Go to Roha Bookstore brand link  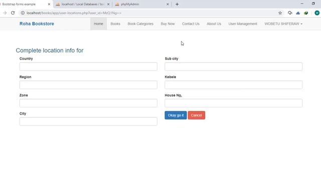[x=37, y=23]
